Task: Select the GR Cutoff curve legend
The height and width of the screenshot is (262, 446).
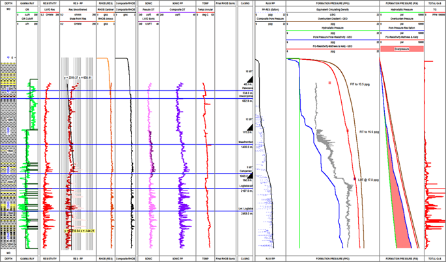Action: click(x=27, y=19)
